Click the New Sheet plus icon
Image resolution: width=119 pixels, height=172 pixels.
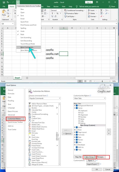27,78
